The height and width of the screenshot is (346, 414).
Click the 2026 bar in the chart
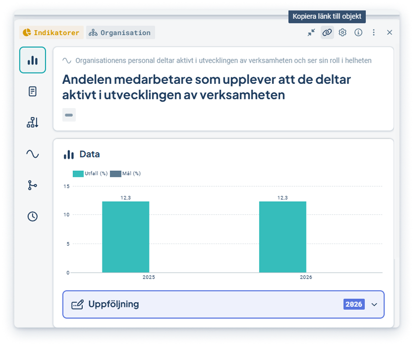(x=283, y=237)
